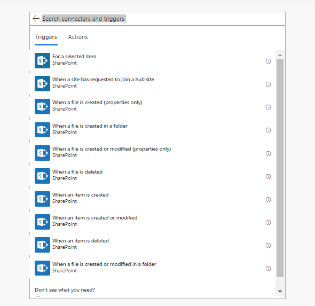
Task: Open info for 'When an item is created'
Action: (x=268, y=200)
